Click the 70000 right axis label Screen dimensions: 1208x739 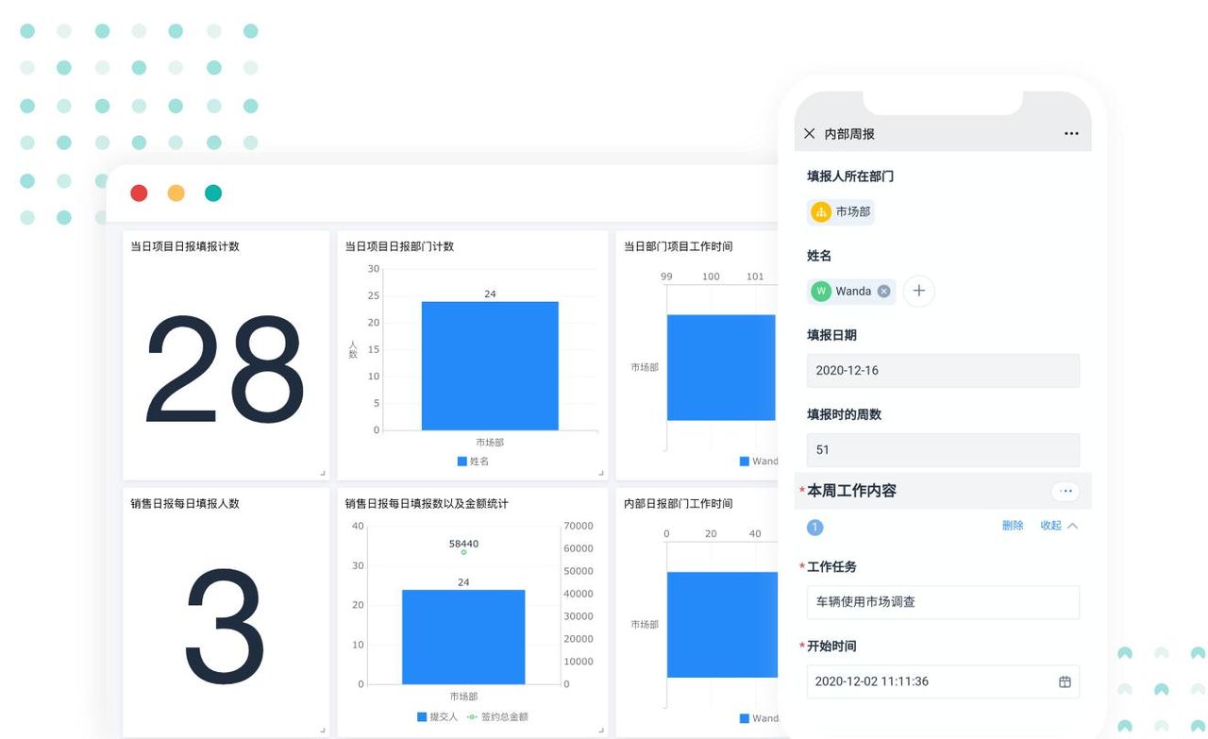(578, 526)
